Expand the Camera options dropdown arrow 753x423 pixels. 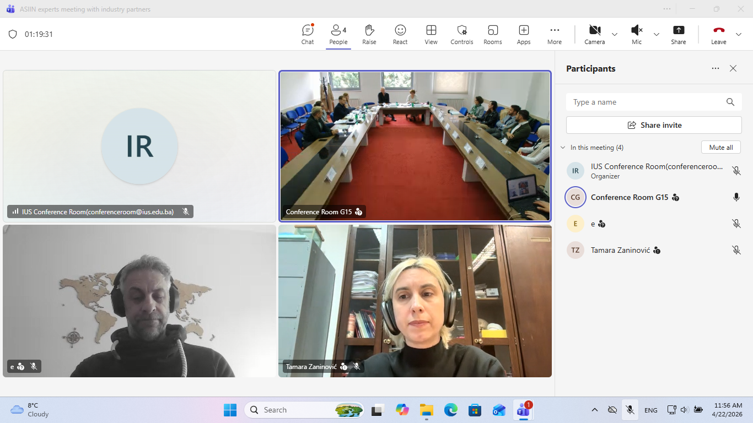(615, 34)
